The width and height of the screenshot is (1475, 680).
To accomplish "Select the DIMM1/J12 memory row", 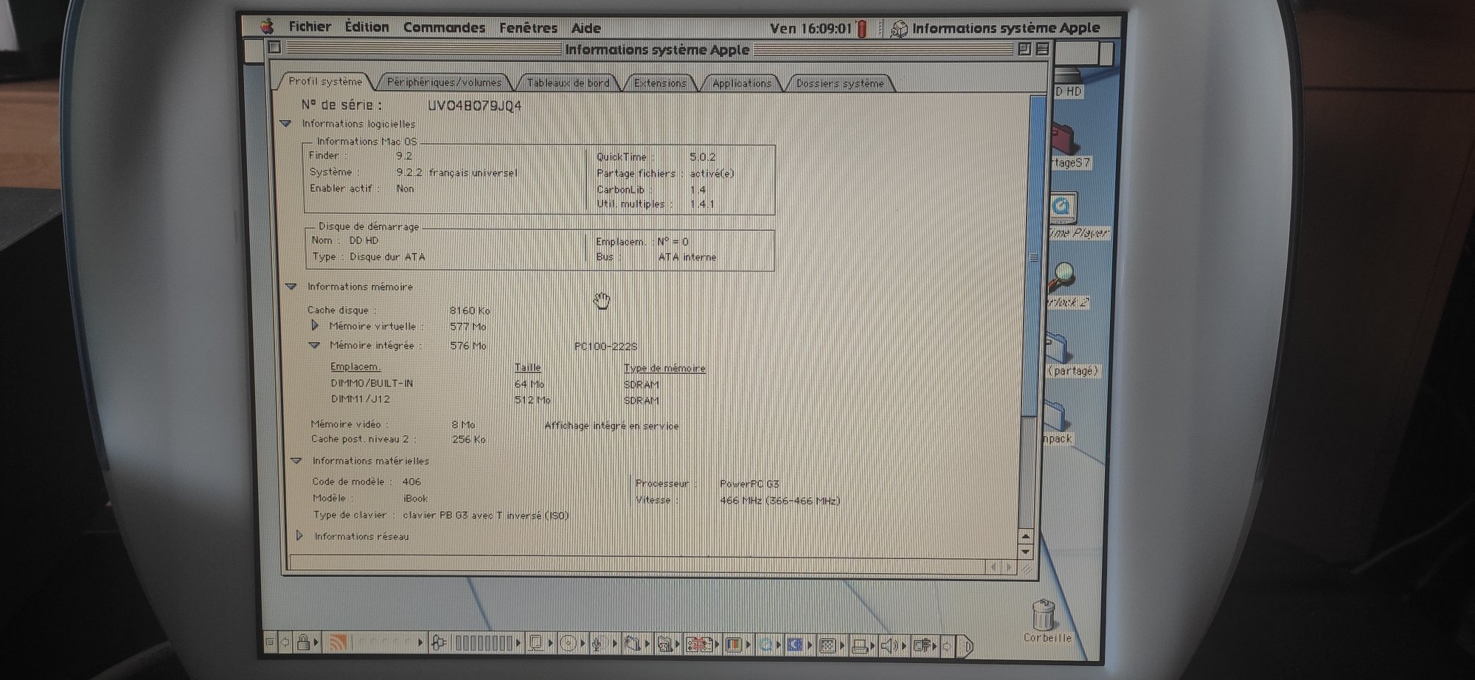I will 494,400.
